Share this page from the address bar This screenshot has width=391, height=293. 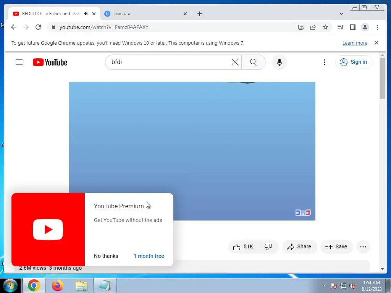pyautogui.click(x=313, y=27)
